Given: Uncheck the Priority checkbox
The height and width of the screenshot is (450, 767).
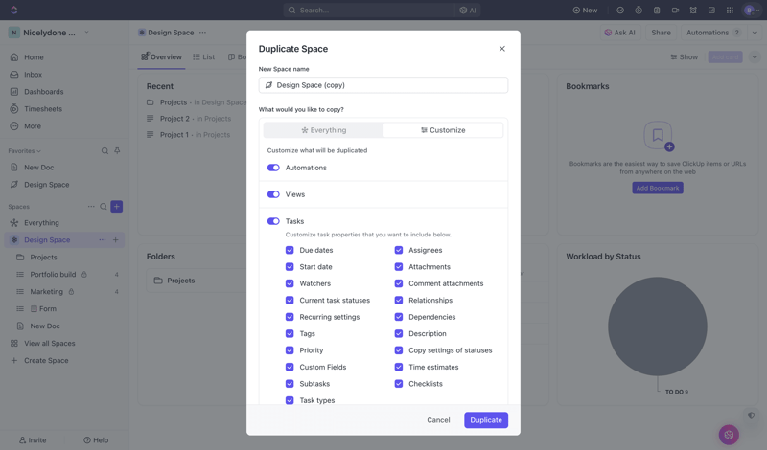Looking at the screenshot, I should [x=290, y=350].
